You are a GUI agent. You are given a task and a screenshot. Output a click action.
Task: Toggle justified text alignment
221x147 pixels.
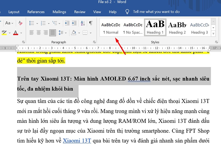tap(52, 33)
